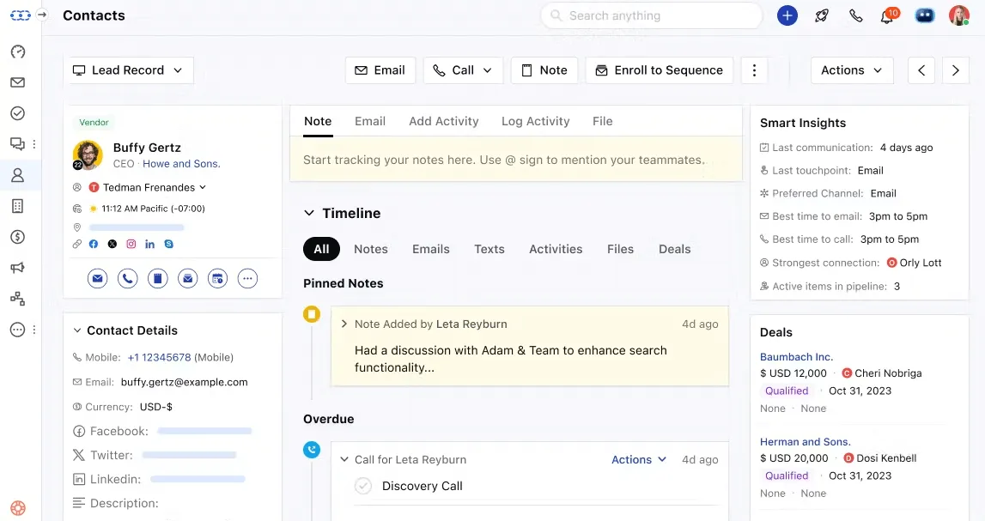Filter timeline by Emails

click(431, 249)
